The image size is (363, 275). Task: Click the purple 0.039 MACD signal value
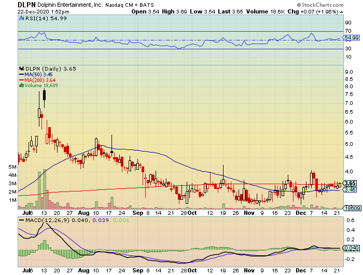[x=101, y=220]
